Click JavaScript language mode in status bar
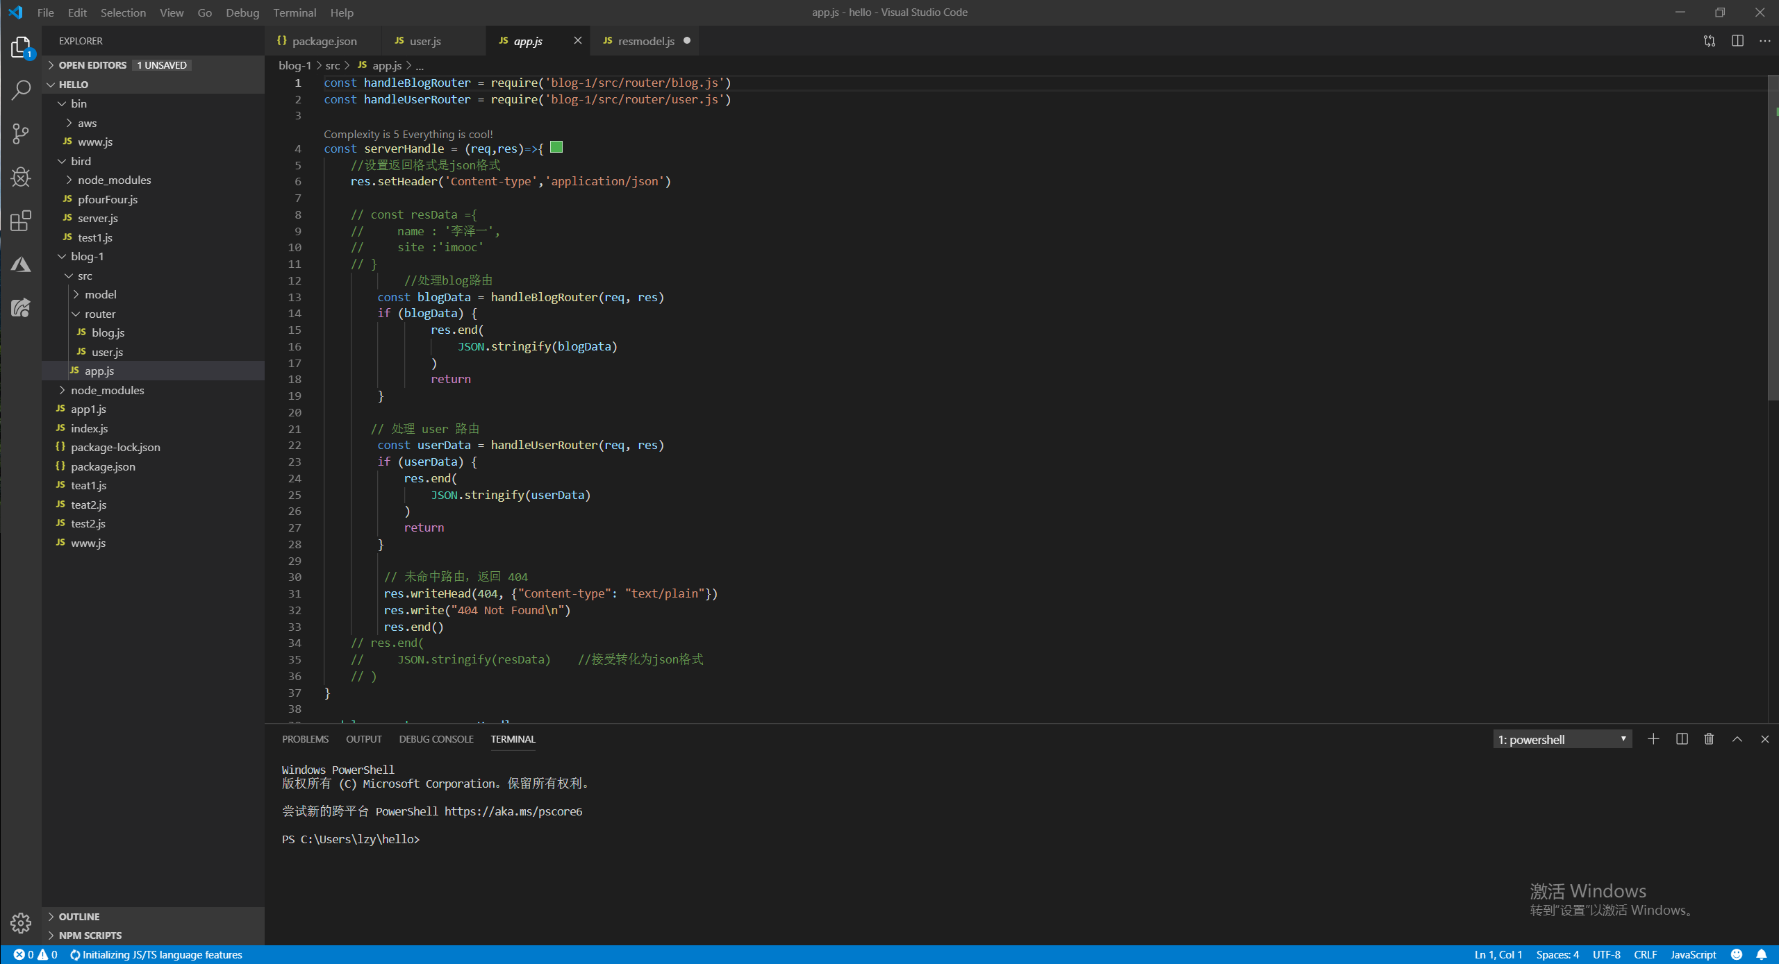 (x=1693, y=954)
